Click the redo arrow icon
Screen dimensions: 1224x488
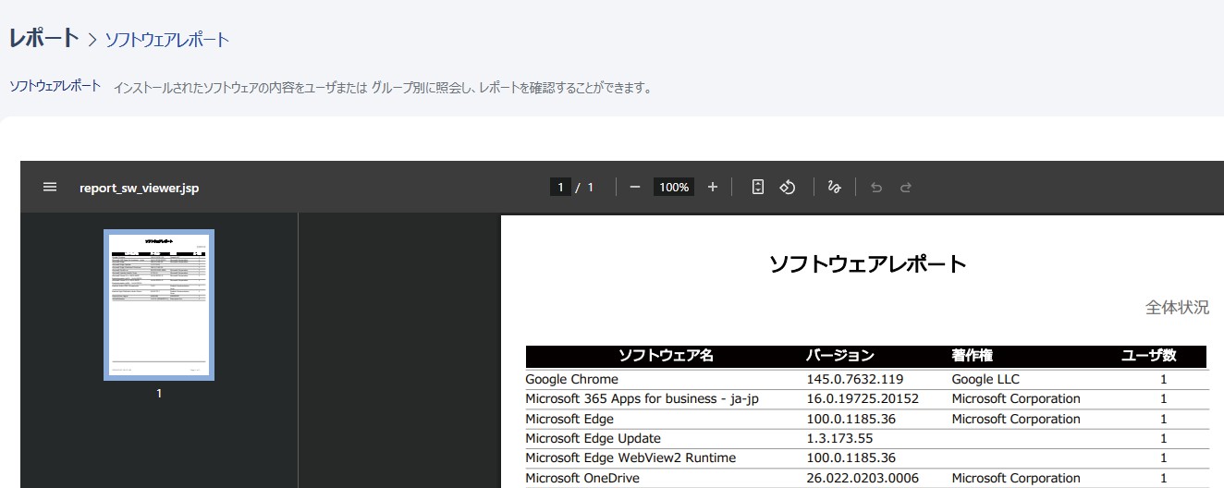[x=906, y=187]
